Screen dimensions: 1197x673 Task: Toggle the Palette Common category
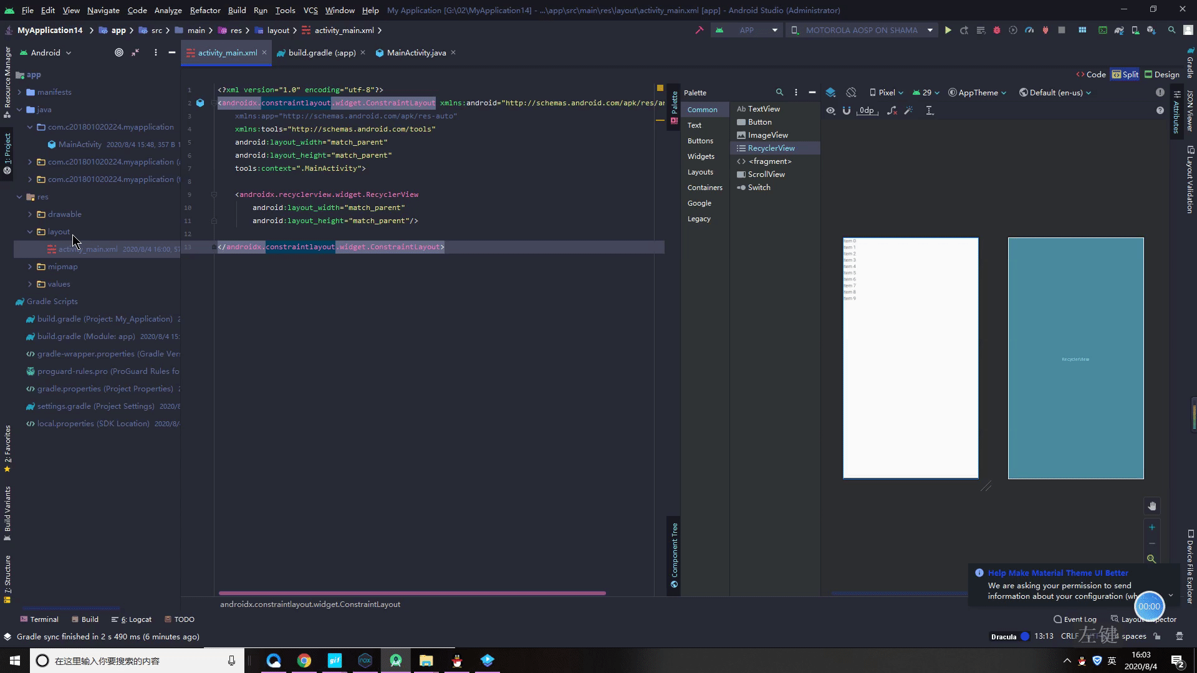coord(702,109)
